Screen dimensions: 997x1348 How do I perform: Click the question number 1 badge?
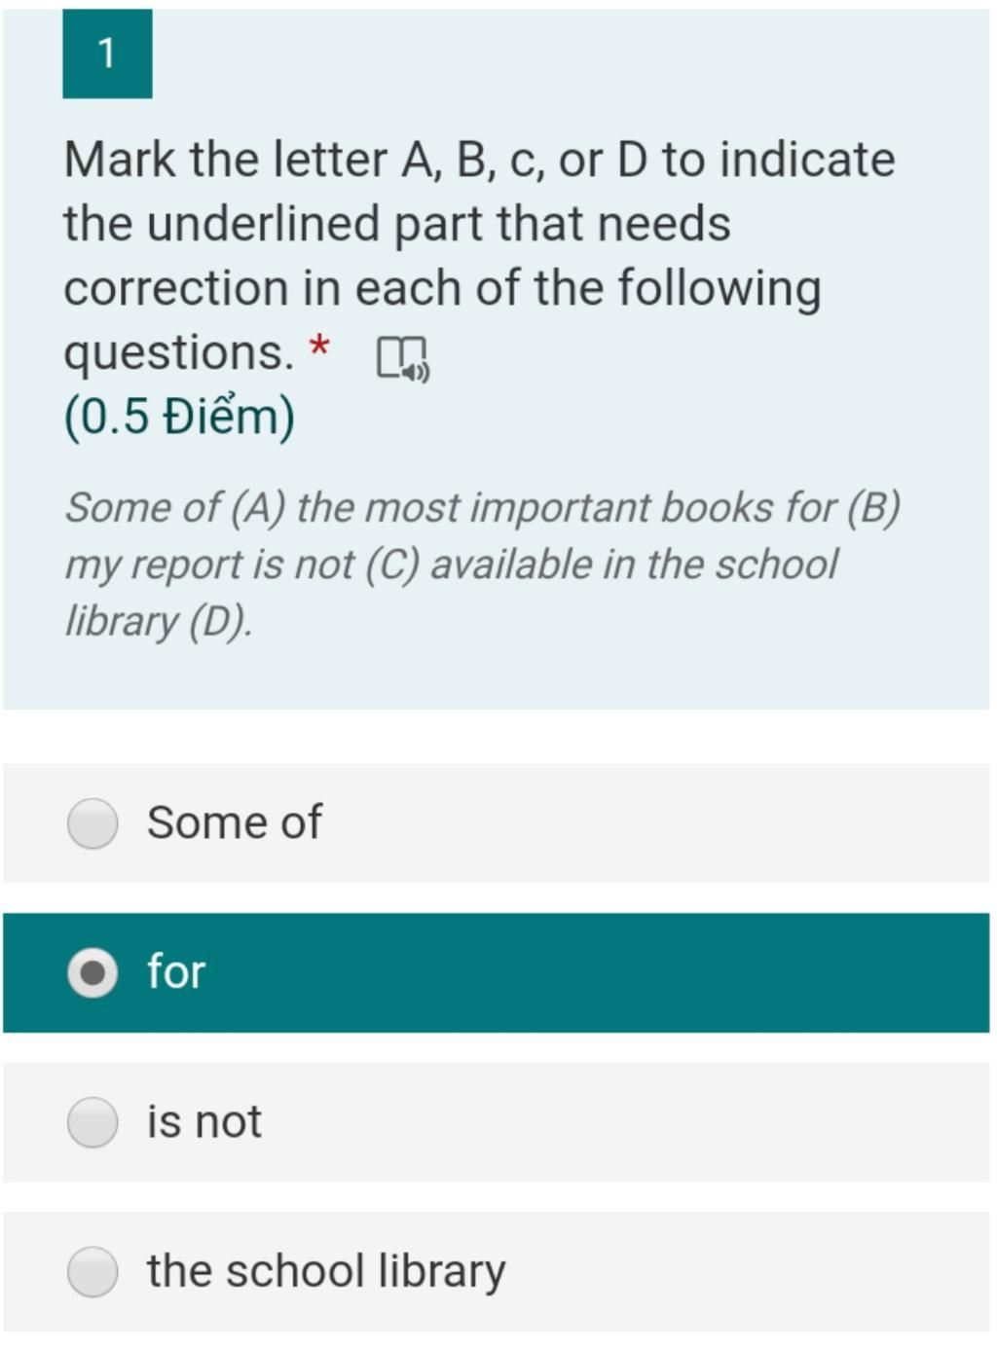(107, 54)
